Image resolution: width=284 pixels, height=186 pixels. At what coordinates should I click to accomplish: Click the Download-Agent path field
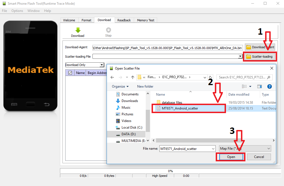pyautogui.click(x=167, y=48)
